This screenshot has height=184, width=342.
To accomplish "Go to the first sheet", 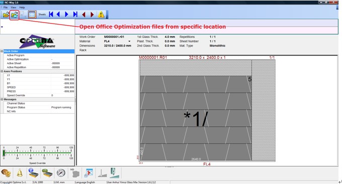I will pyautogui.click(x=51, y=15).
